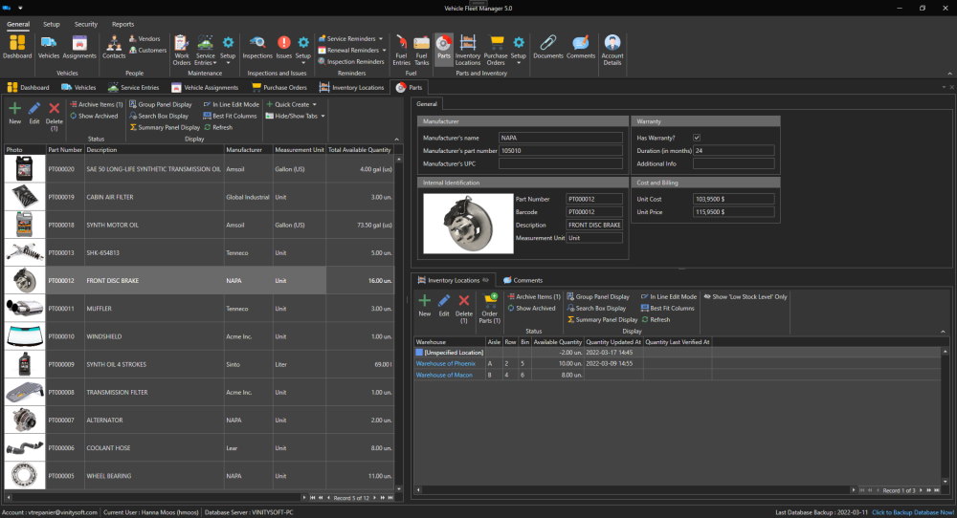Click the Unit Cost field
Viewport: 957px width, 518px height.
click(x=734, y=200)
